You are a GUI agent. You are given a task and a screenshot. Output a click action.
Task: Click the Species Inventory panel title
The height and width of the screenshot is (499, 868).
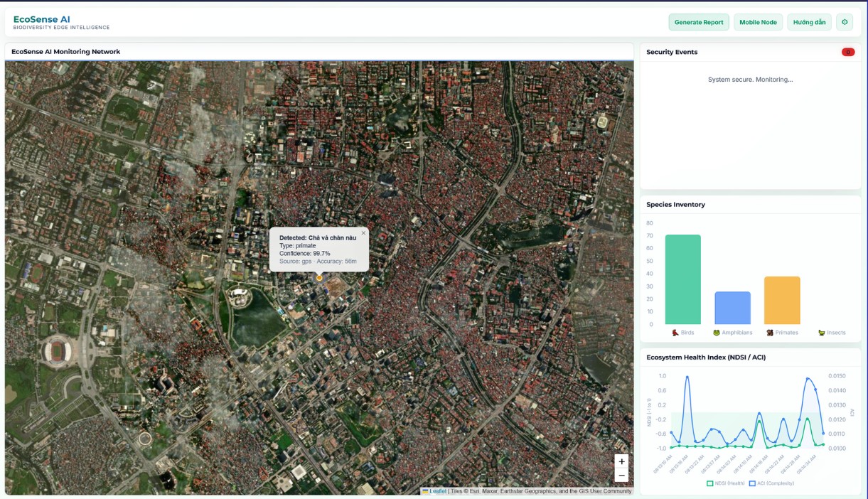pyautogui.click(x=675, y=205)
